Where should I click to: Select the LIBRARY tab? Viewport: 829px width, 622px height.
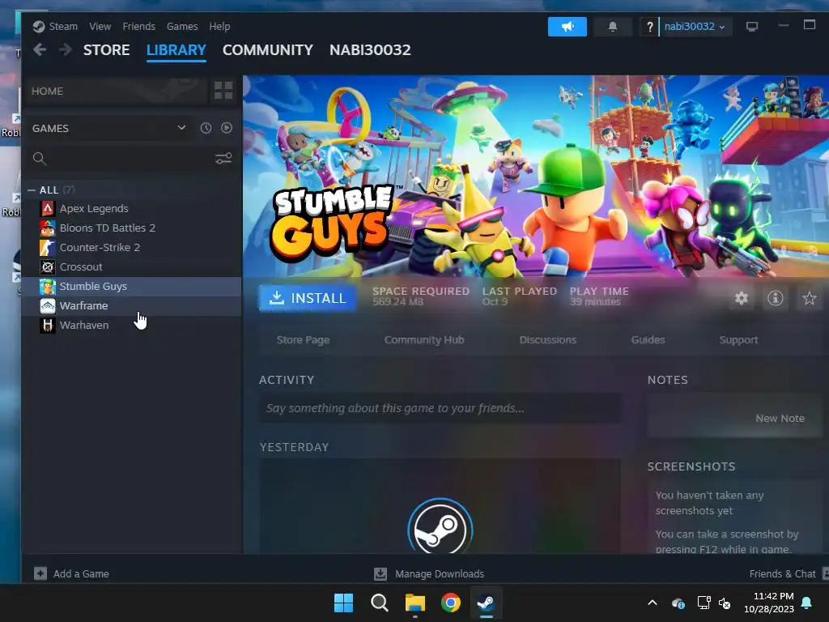[176, 49]
